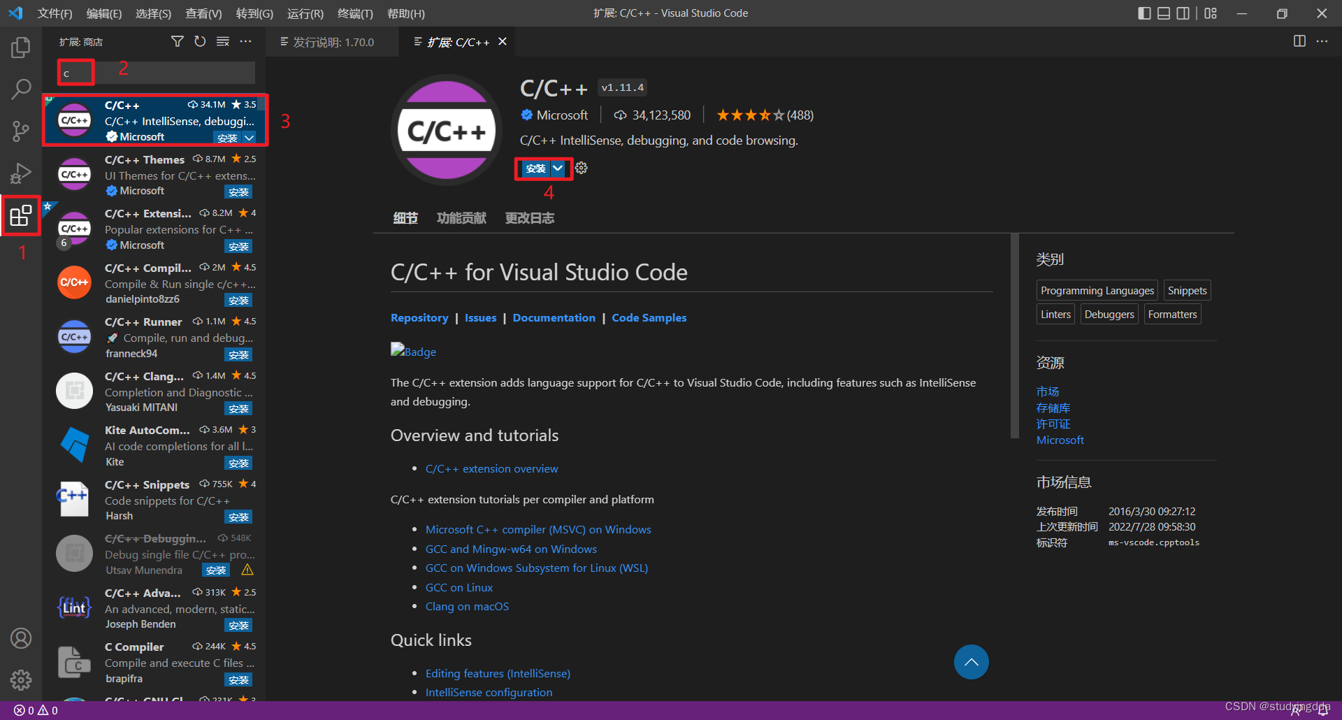Install the C/C++ Runner extension

tap(238, 355)
